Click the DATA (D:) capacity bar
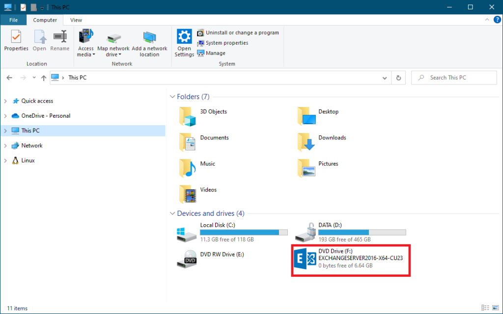503x314 pixels. [x=362, y=232]
